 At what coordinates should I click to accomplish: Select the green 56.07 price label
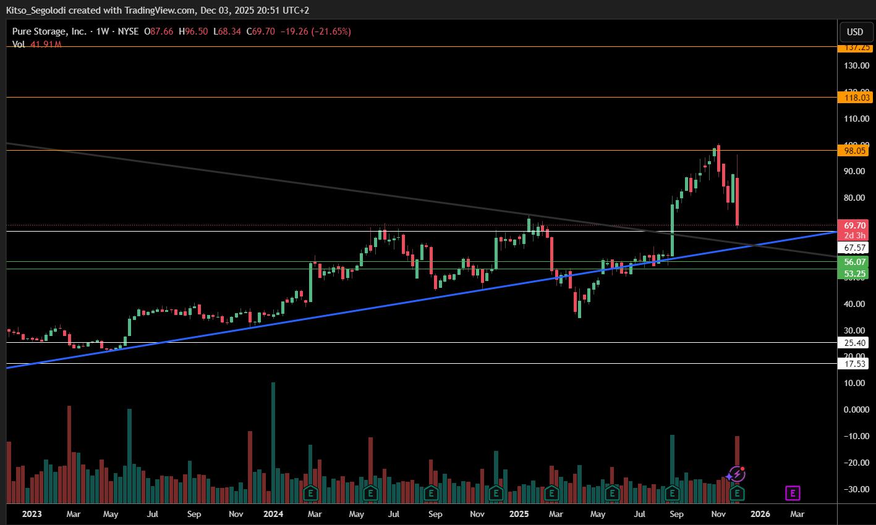(x=854, y=262)
